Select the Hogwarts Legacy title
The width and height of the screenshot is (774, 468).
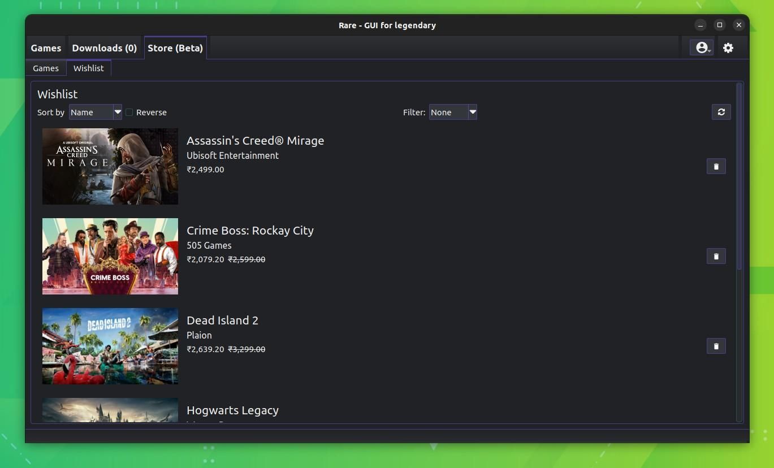(232, 410)
